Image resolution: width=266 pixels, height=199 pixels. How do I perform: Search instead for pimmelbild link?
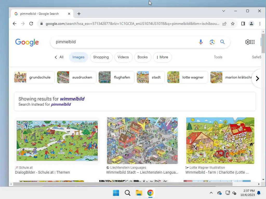61,104
